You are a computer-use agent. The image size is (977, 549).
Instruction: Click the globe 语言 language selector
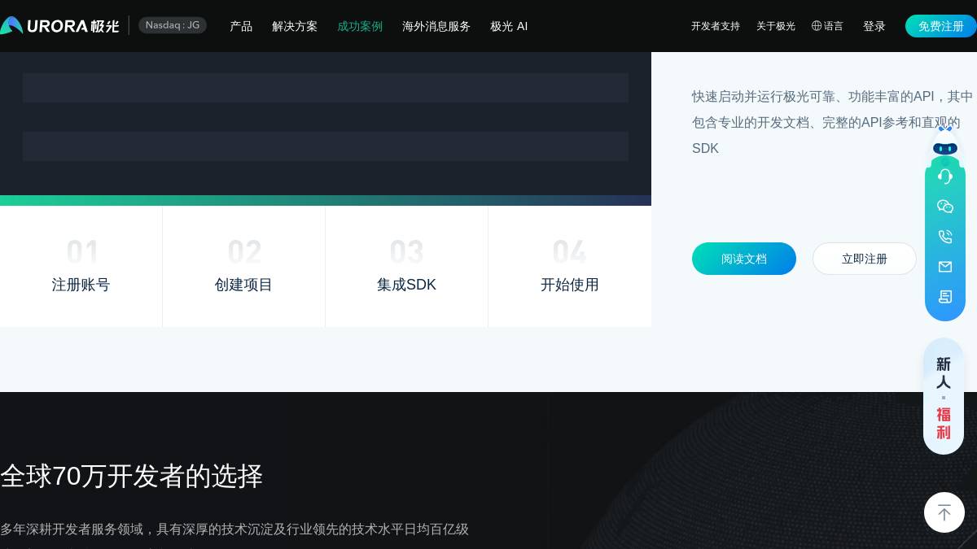pos(827,26)
